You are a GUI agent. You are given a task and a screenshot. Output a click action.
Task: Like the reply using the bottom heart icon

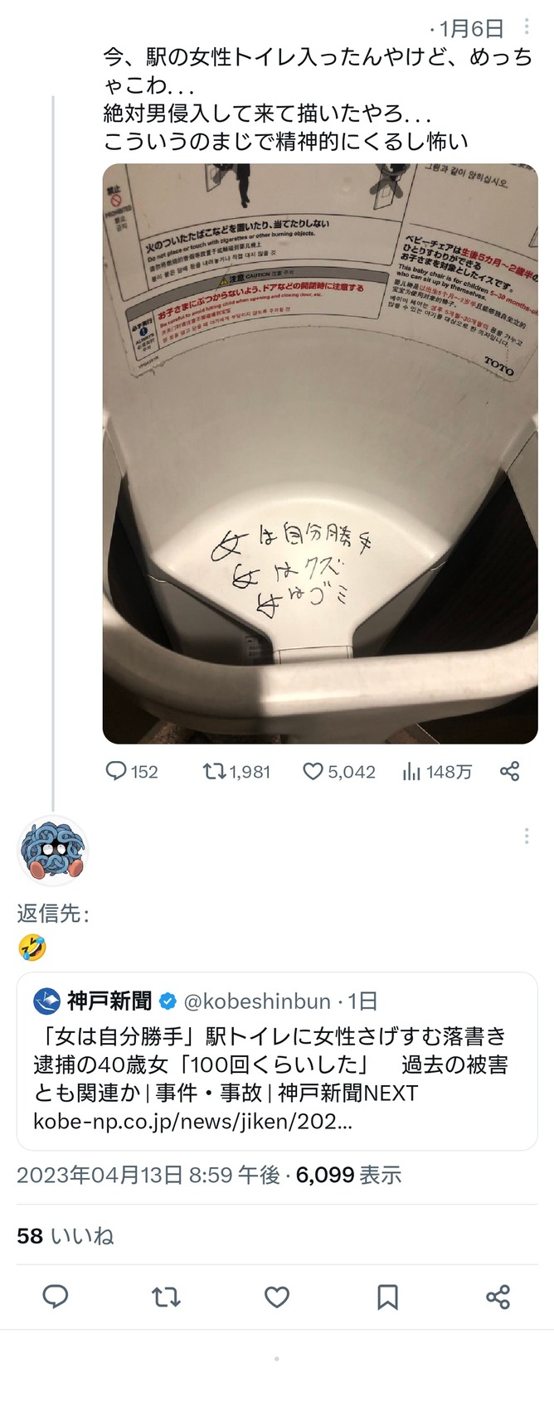click(x=277, y=1297)
